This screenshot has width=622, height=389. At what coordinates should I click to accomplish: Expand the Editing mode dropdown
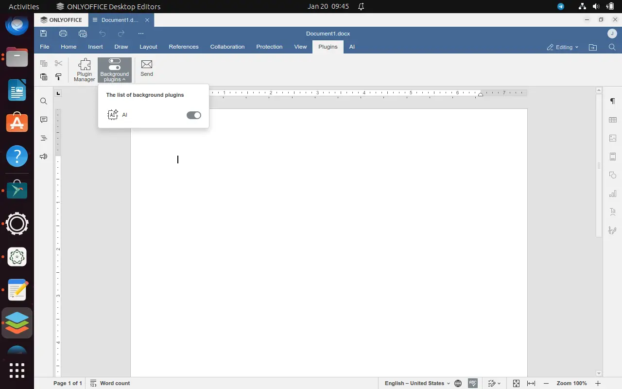563,47
